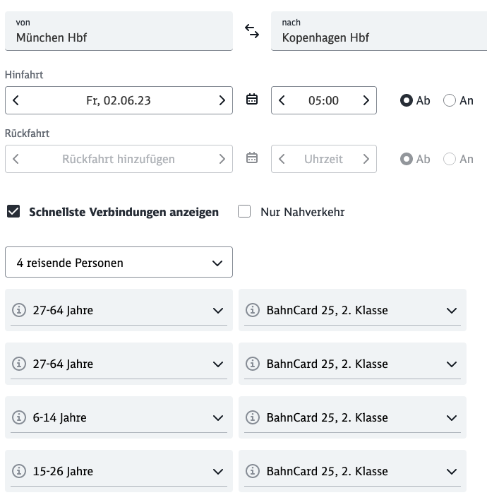The height and width of the screenshot is (500, 487).
Task: Decrease departure time from 05:00
Action: [x=282, y=100]
